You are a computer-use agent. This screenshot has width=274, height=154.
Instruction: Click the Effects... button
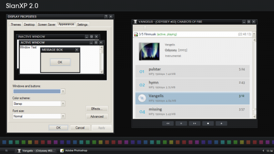97,109
